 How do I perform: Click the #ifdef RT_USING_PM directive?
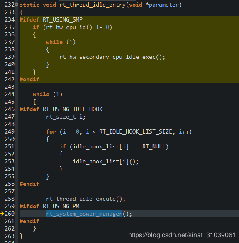(x=49, y=206)
